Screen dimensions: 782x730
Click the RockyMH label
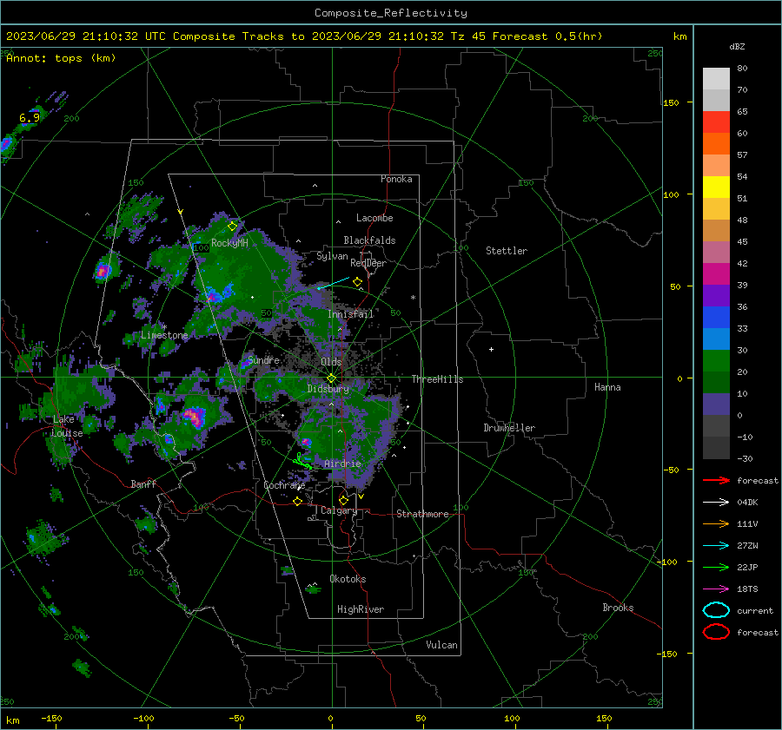(229, 243)
